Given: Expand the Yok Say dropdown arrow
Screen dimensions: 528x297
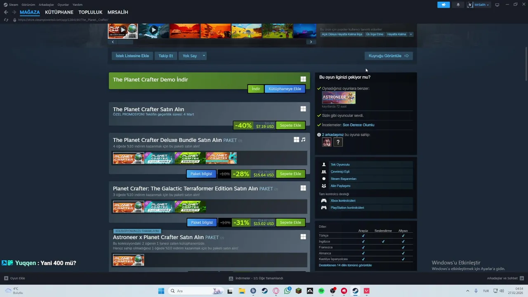Looking at the screenshot, I should coord(203,56).
